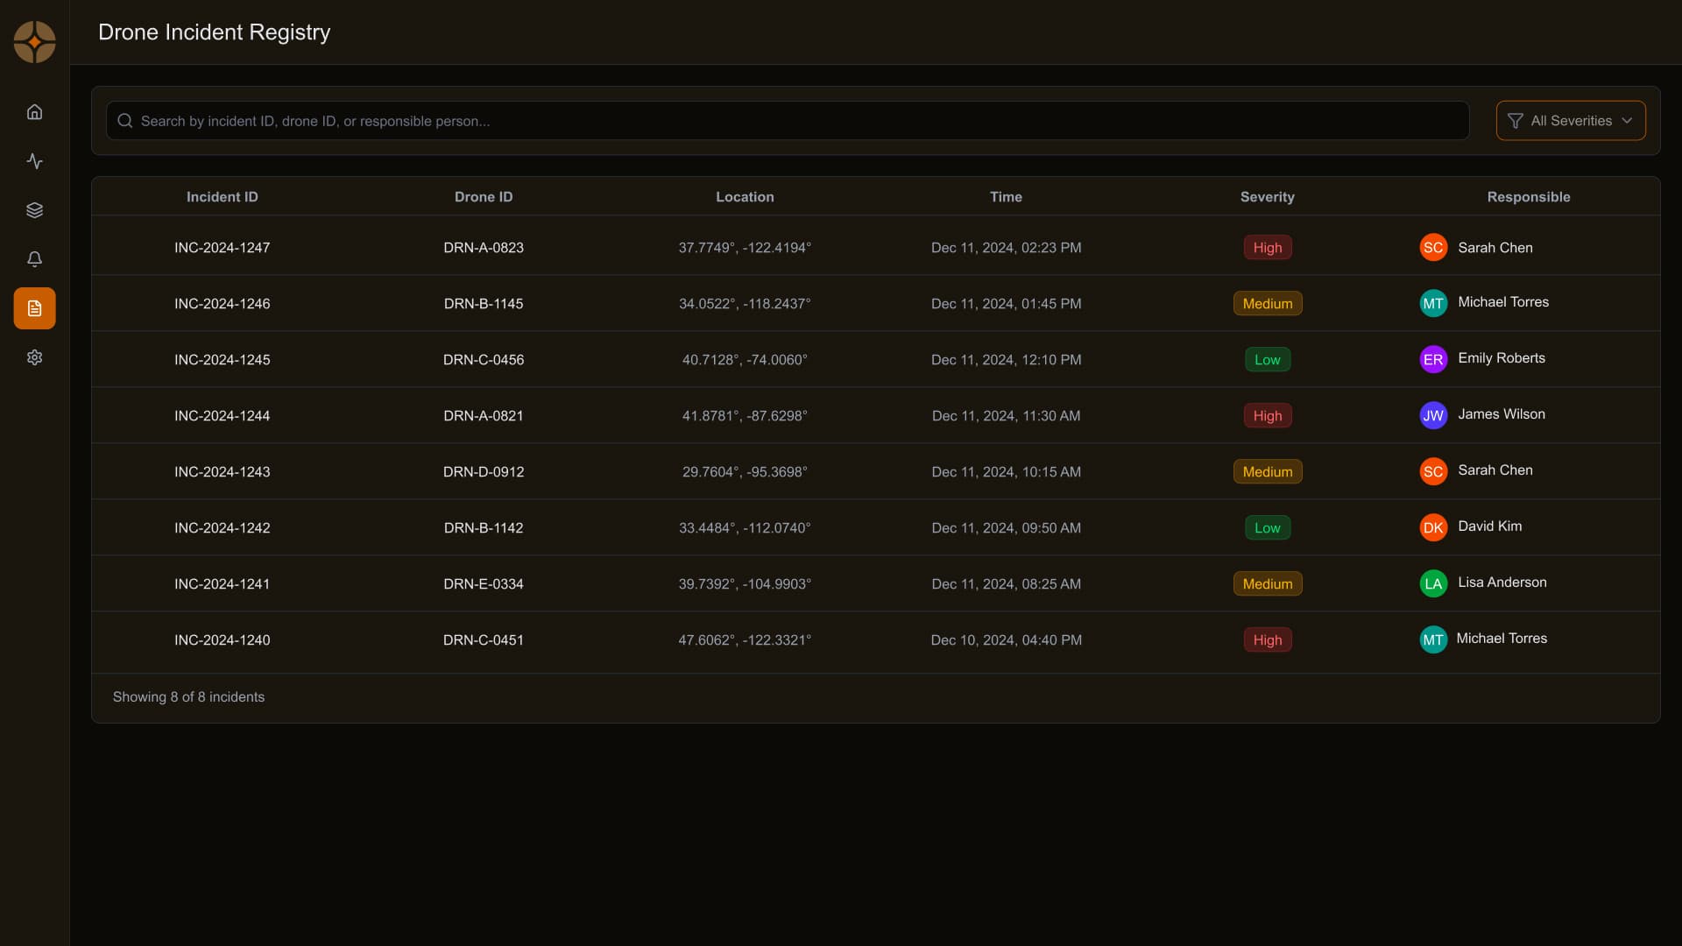The image size is (1682, 946).
Task: Focus the incident search input field
Action: 788,121
